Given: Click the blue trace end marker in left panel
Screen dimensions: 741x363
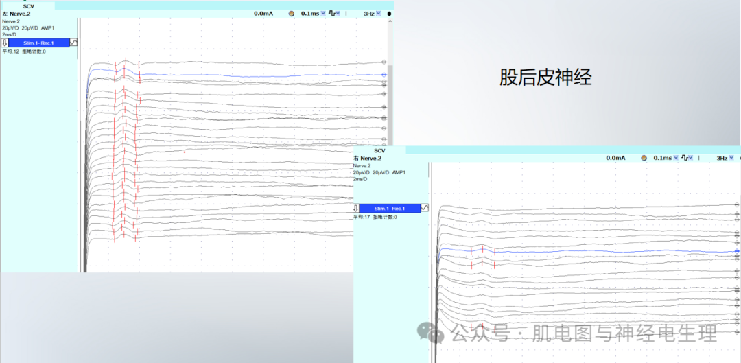Looking at the screenshot, I should click(x=384, y=74).
